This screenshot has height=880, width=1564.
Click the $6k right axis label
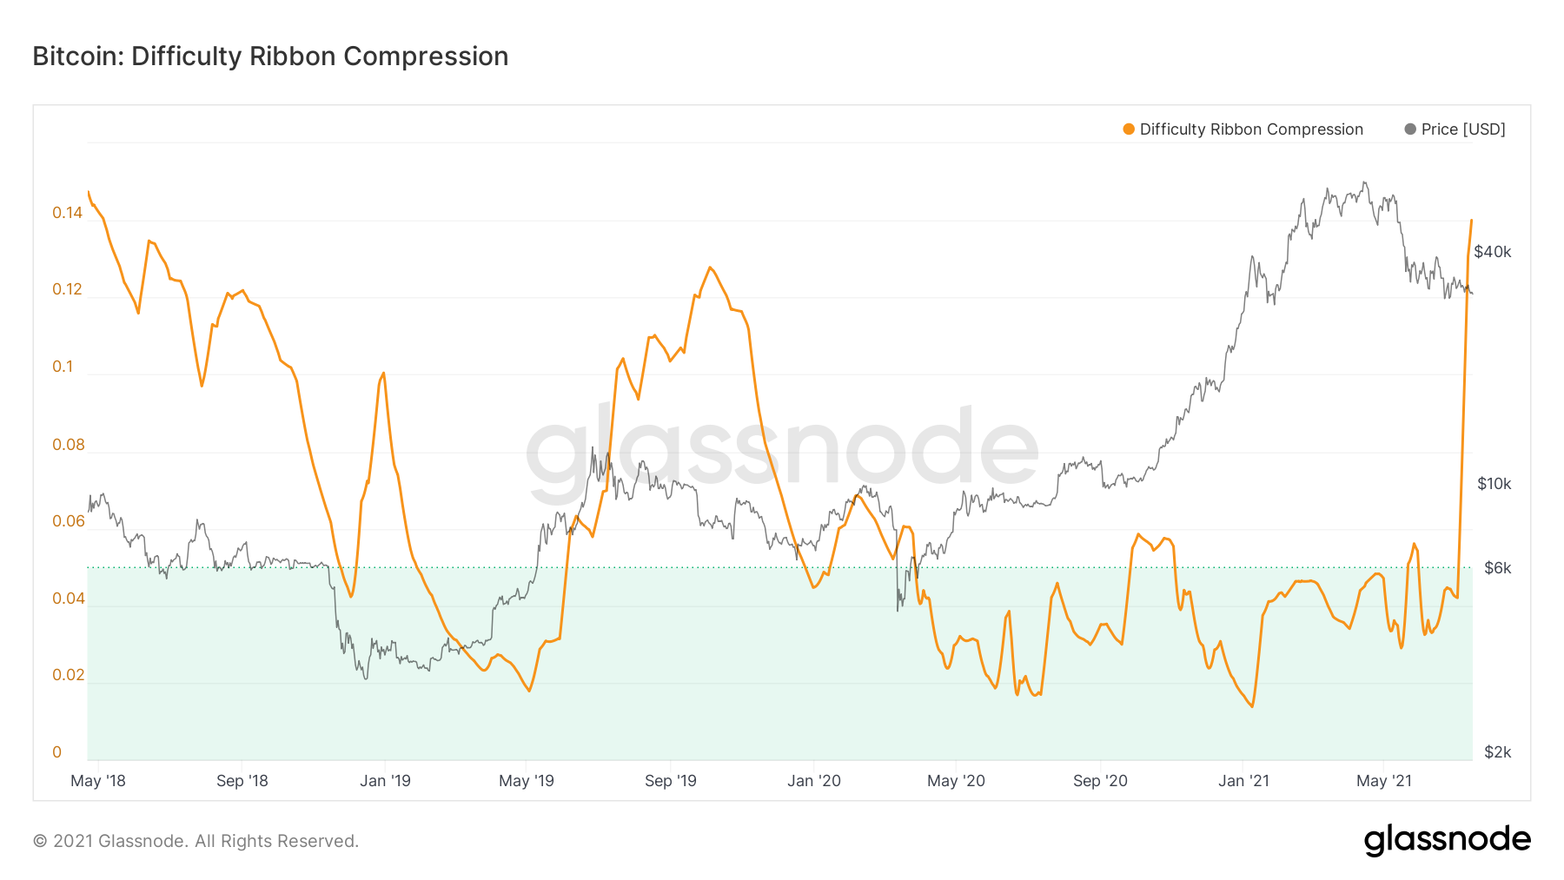click(x=1498, y=568)
